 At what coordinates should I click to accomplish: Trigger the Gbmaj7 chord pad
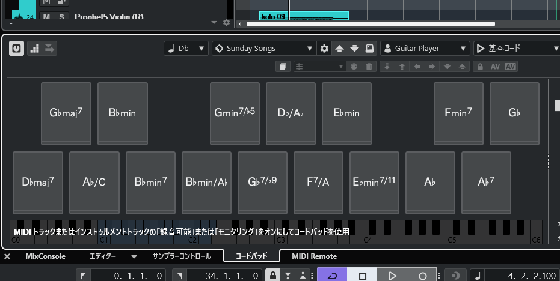[x=66, y=113]
